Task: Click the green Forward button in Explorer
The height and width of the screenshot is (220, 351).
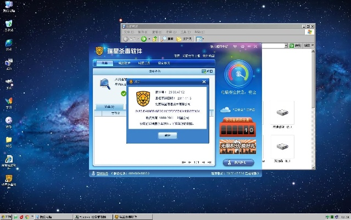Action: (144, 39)
